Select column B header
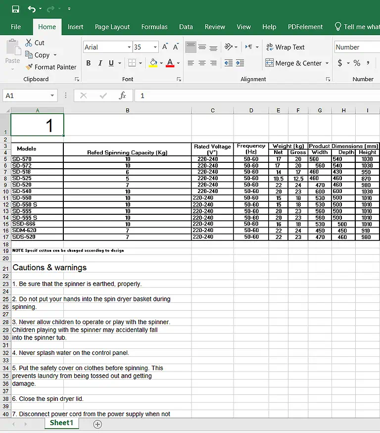The image size is (380, 433). tap(127, 110)
